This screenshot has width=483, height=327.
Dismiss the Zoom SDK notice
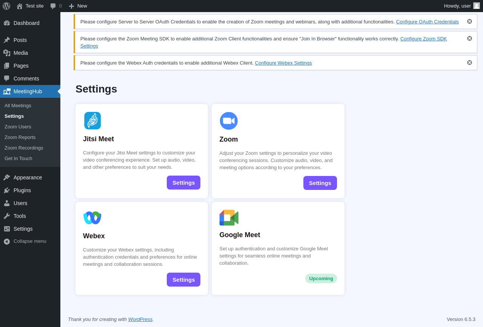pyautogui.click(x=469, y=39)
